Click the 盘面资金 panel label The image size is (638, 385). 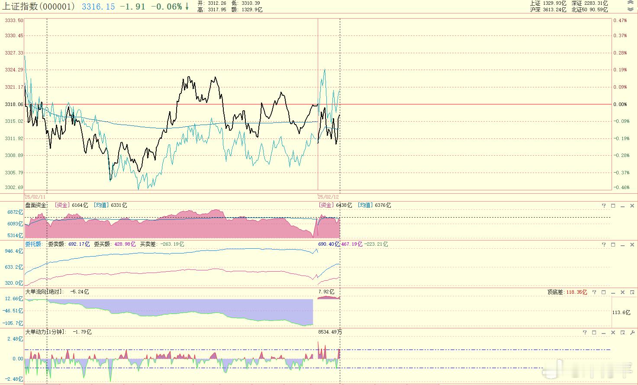click(36, 205)
